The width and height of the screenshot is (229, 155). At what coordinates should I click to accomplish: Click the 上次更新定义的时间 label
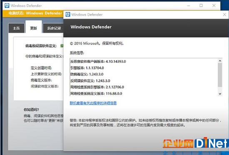click(46, 74)
